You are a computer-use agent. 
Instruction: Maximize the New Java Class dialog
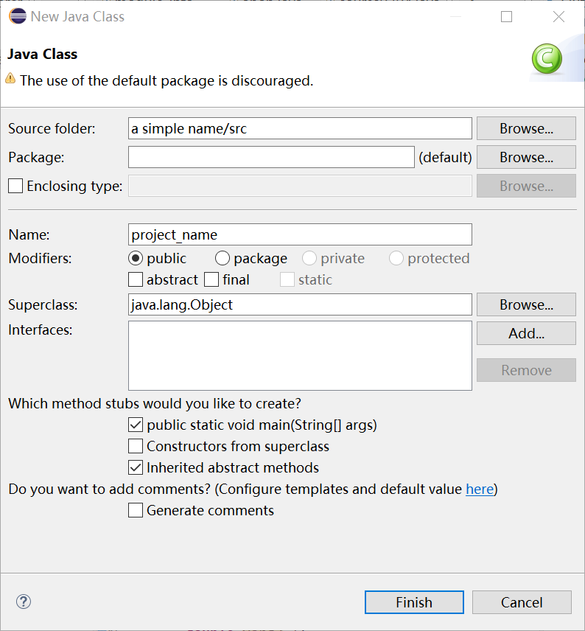point(507,16)
